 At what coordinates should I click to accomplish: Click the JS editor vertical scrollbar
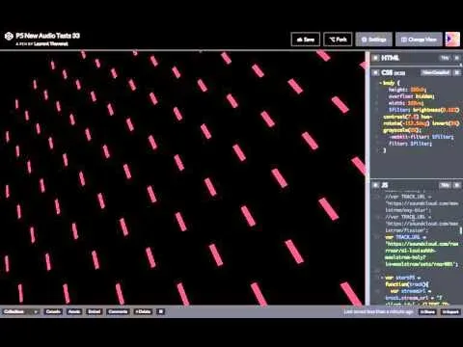(461, 230)
